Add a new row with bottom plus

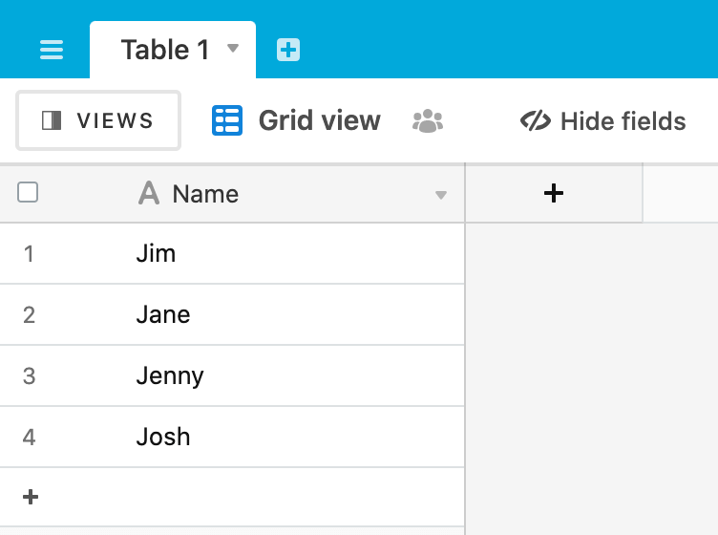tap(31, 497)
